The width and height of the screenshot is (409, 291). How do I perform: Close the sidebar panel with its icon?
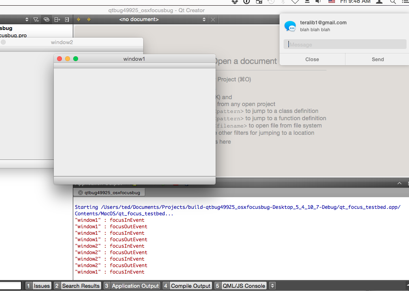tap(67, 19)
